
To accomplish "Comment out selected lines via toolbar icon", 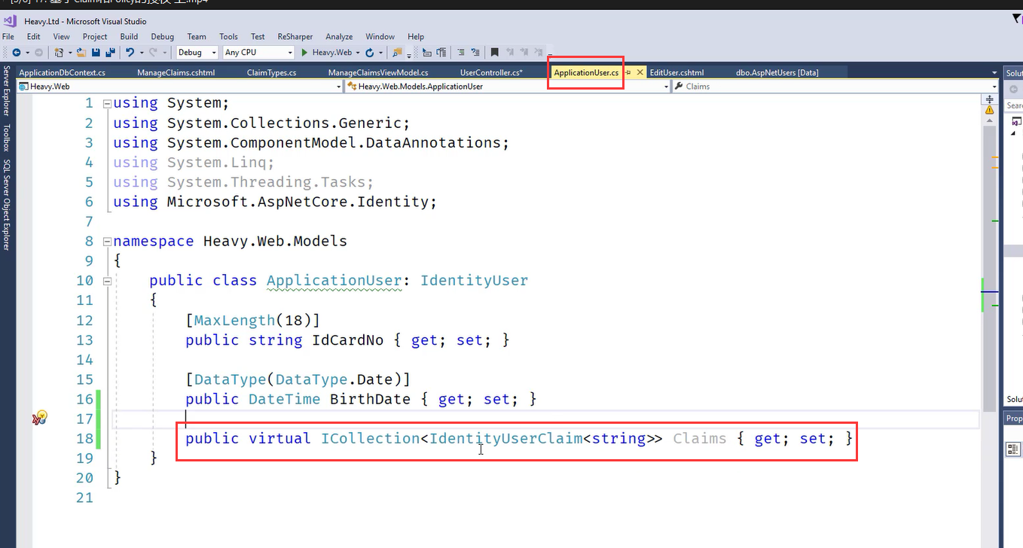I will point(461,53).
